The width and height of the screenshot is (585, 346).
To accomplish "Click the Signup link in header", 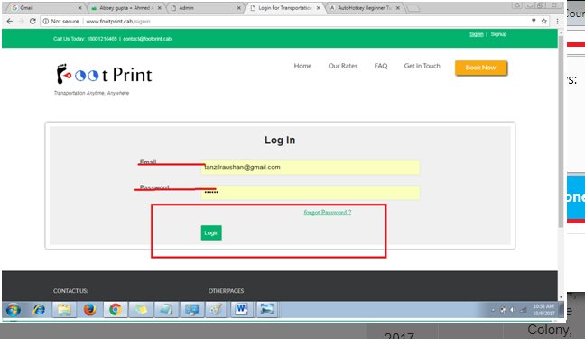I will [x=498, y=34].
